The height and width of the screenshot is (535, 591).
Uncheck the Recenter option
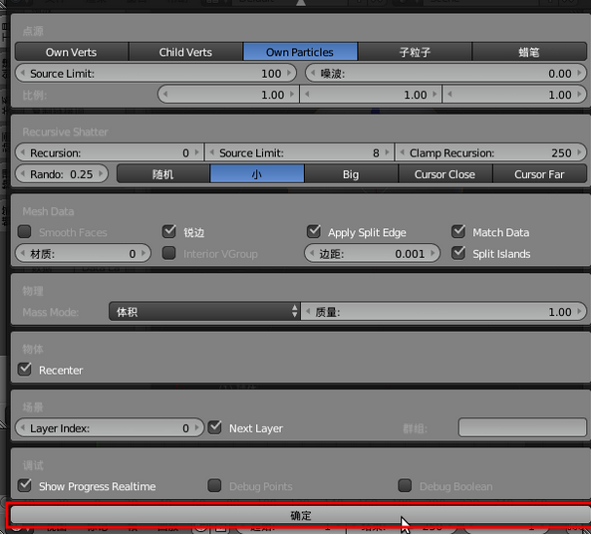point(25,370)
